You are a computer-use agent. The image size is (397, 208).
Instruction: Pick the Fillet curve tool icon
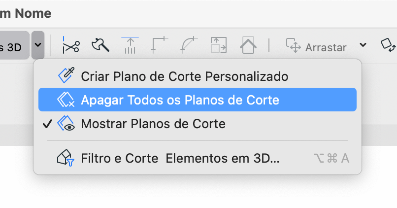tap(189, 45)
